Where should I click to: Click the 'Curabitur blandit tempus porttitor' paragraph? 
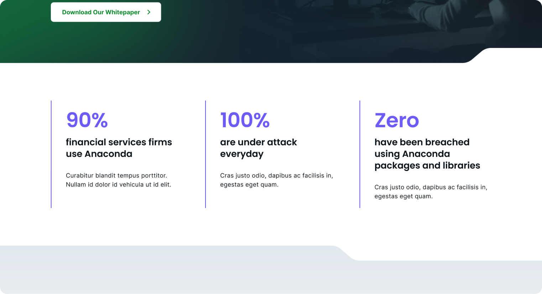119,180
